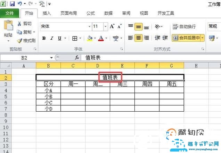Click the 复制 copy button
The image size is (221, 153).
24,32
